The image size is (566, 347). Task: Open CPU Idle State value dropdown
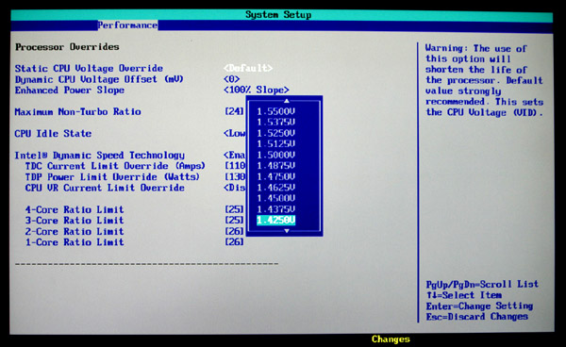[x=234, y=134]
